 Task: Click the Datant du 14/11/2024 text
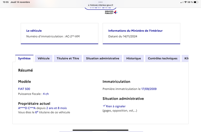tap(123, 36)
